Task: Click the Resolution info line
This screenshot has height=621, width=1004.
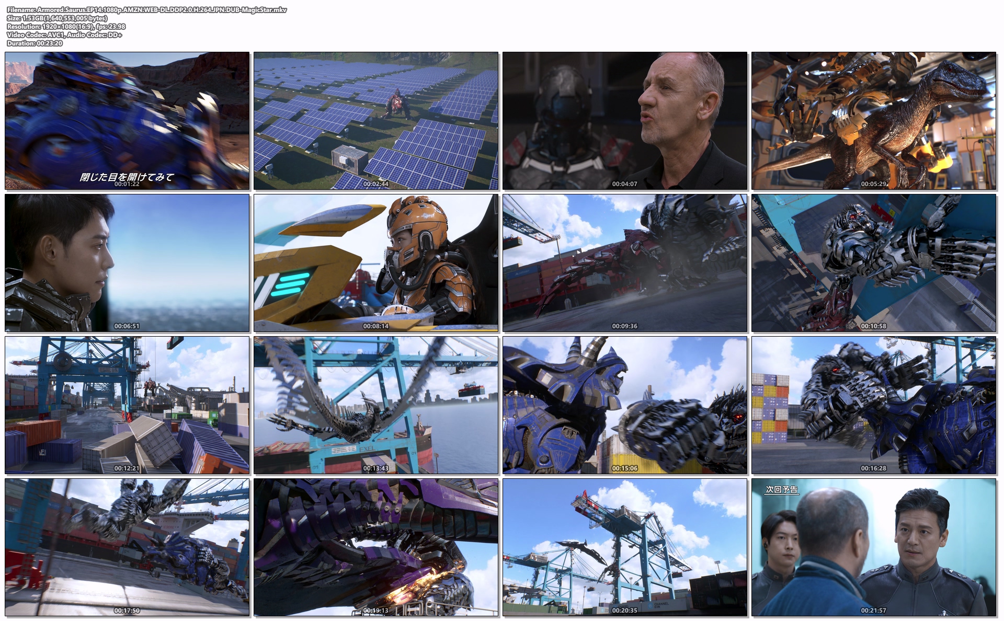Action: coord(66,27)
